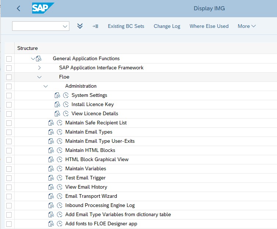Open documentation icon for Maintain Email Types
Image resolution: width=277 pixels, height=229 pixels.
pyautogui.click(x=51, y=132)
